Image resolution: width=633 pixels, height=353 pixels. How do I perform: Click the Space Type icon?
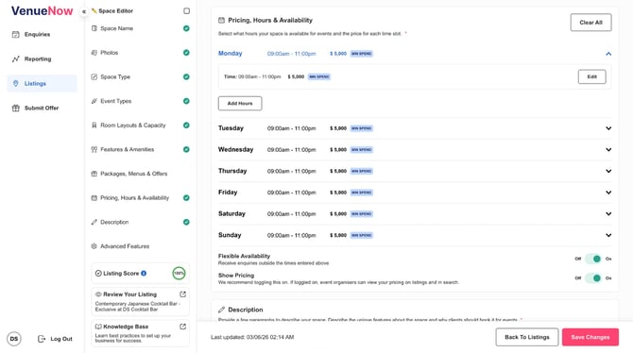pos(94,76)
